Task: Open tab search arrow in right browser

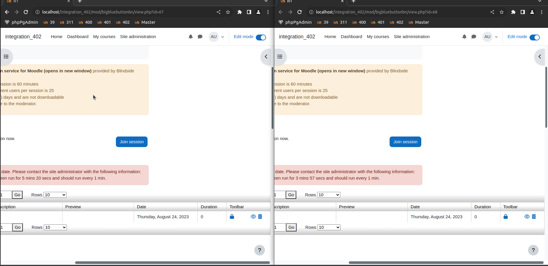Action: click(x=540, y=1)
